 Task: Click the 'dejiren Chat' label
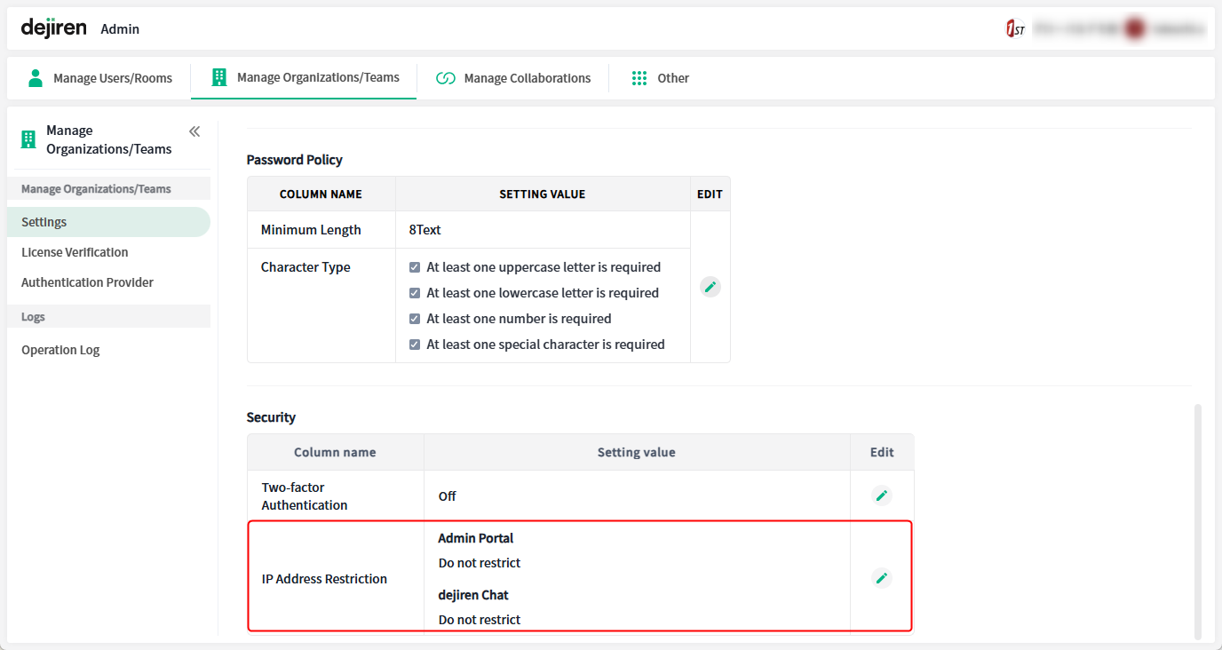(473, 595)
